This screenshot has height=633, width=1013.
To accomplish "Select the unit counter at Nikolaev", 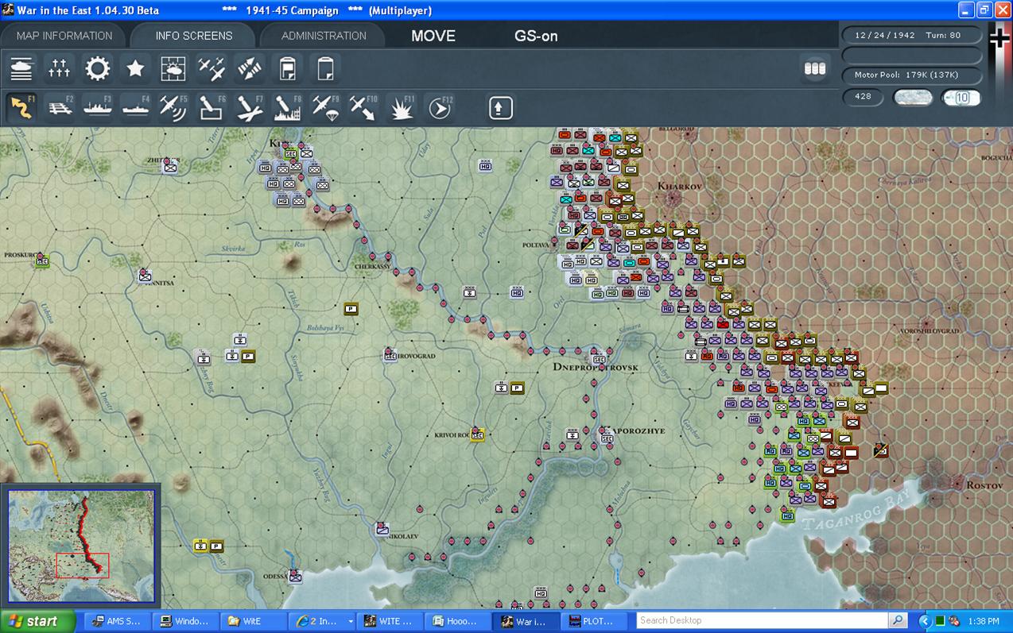I will tap(382, 529).
